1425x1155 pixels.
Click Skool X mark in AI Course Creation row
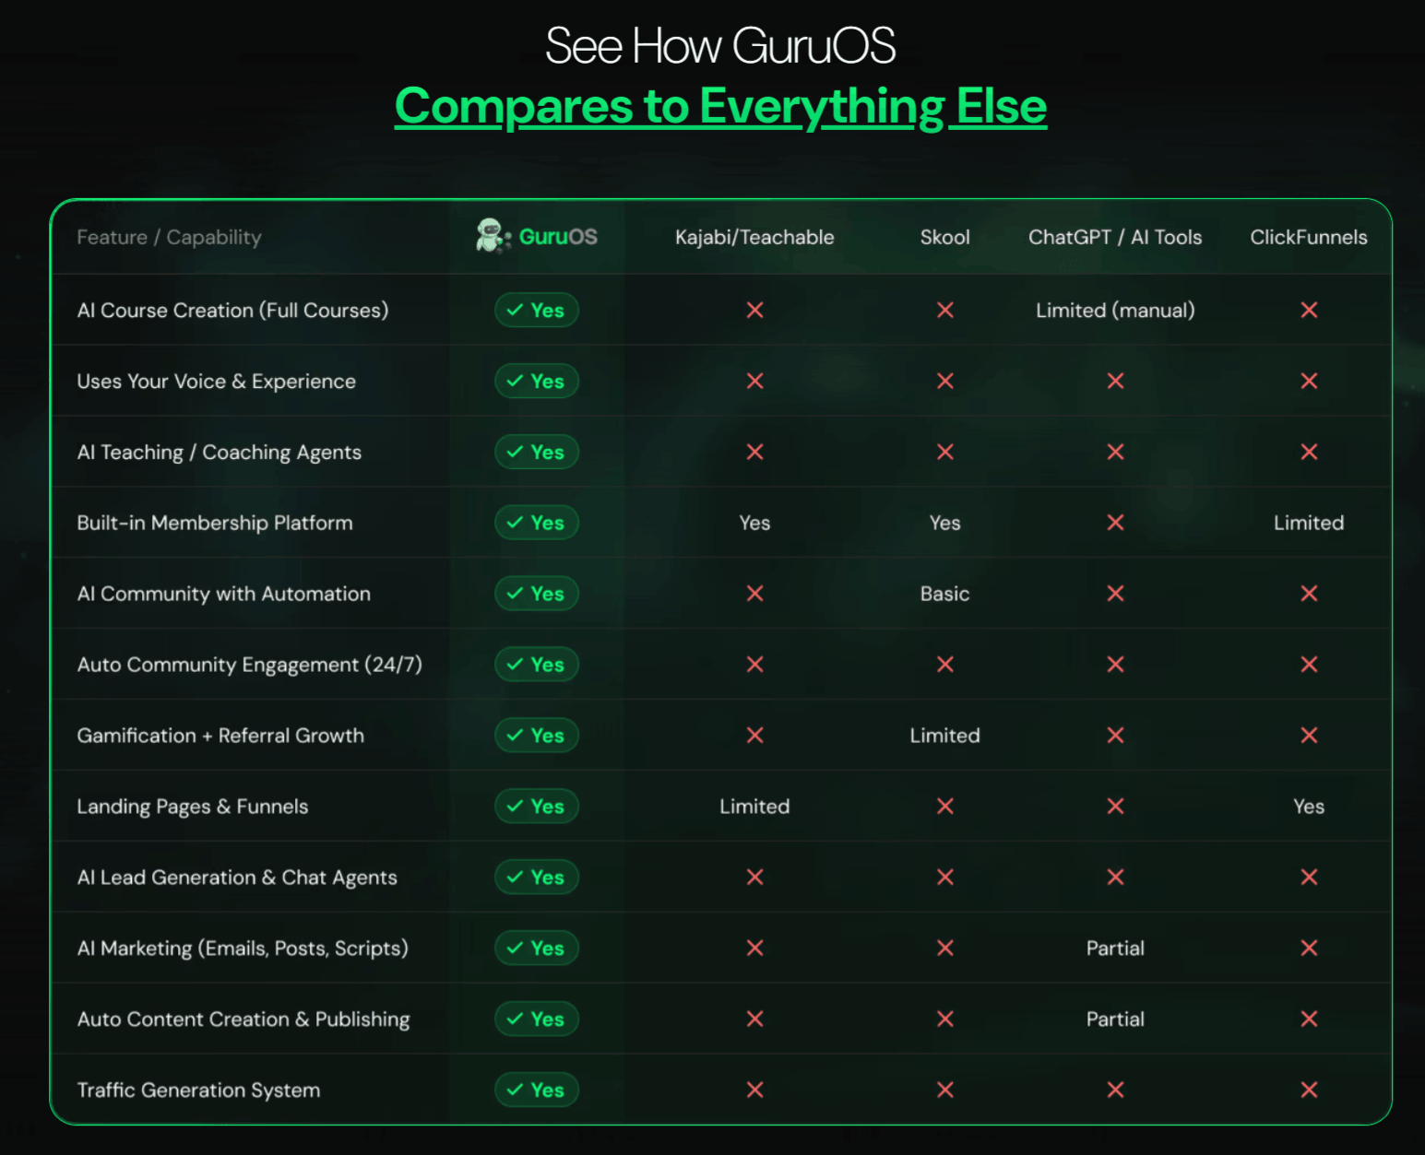click(944, 310)
